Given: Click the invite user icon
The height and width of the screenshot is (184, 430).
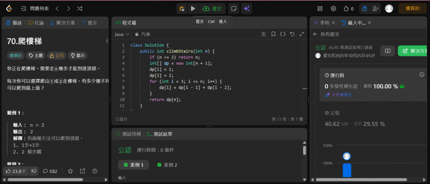Looking at the screenshot, I should (x=375, y=9).
